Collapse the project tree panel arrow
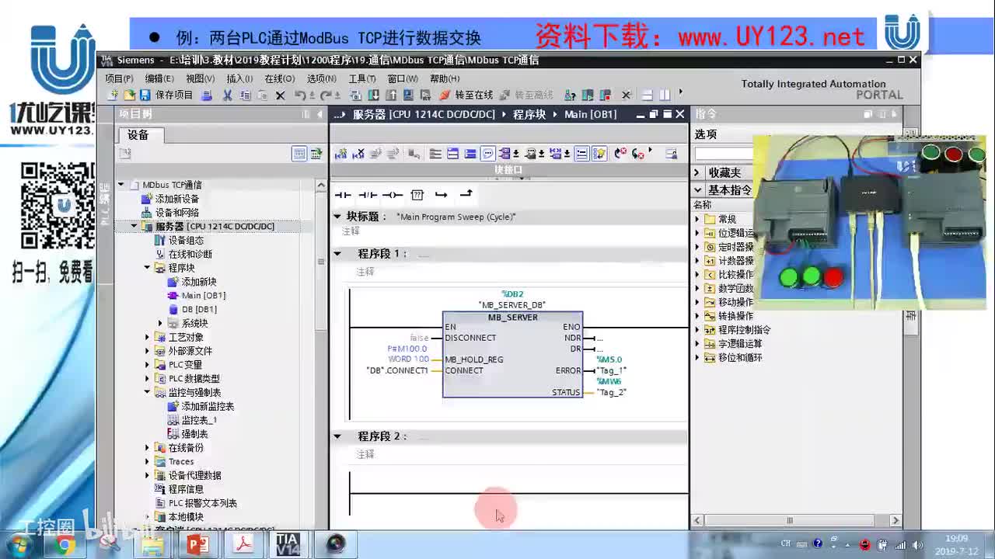 click(x=319, y=114)
